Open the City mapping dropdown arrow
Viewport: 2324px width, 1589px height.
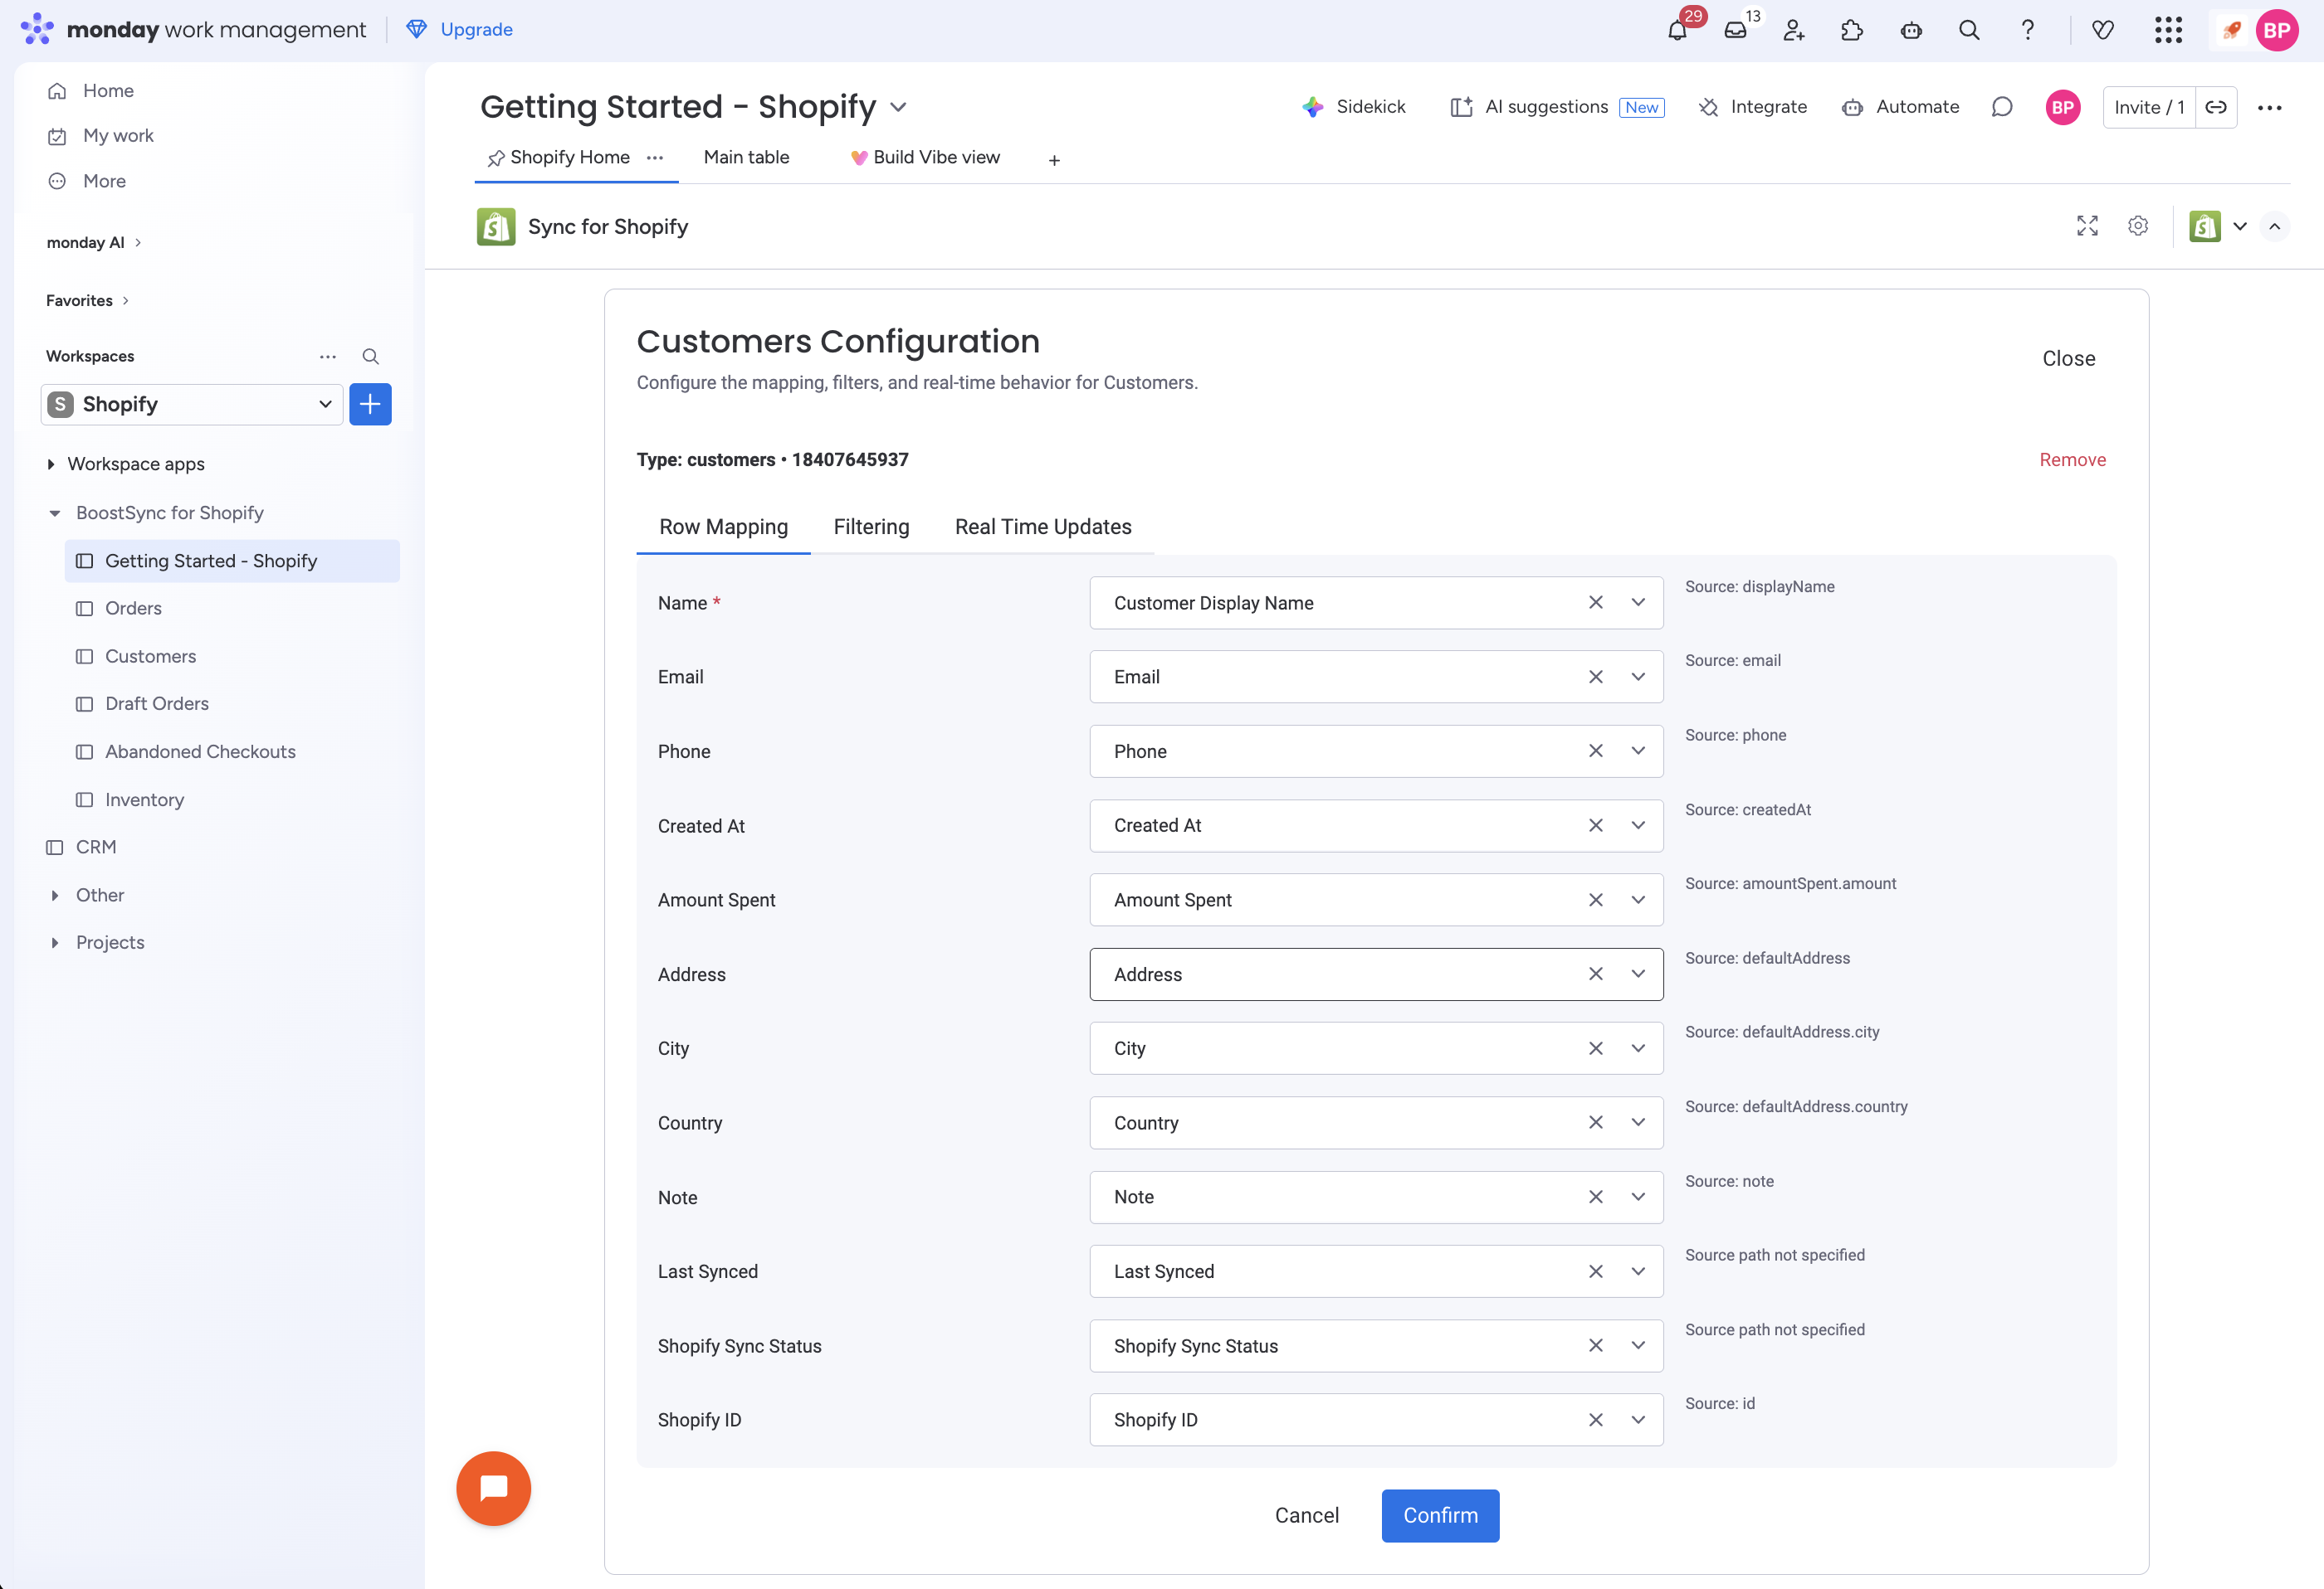click(x=1638, y=1048)
